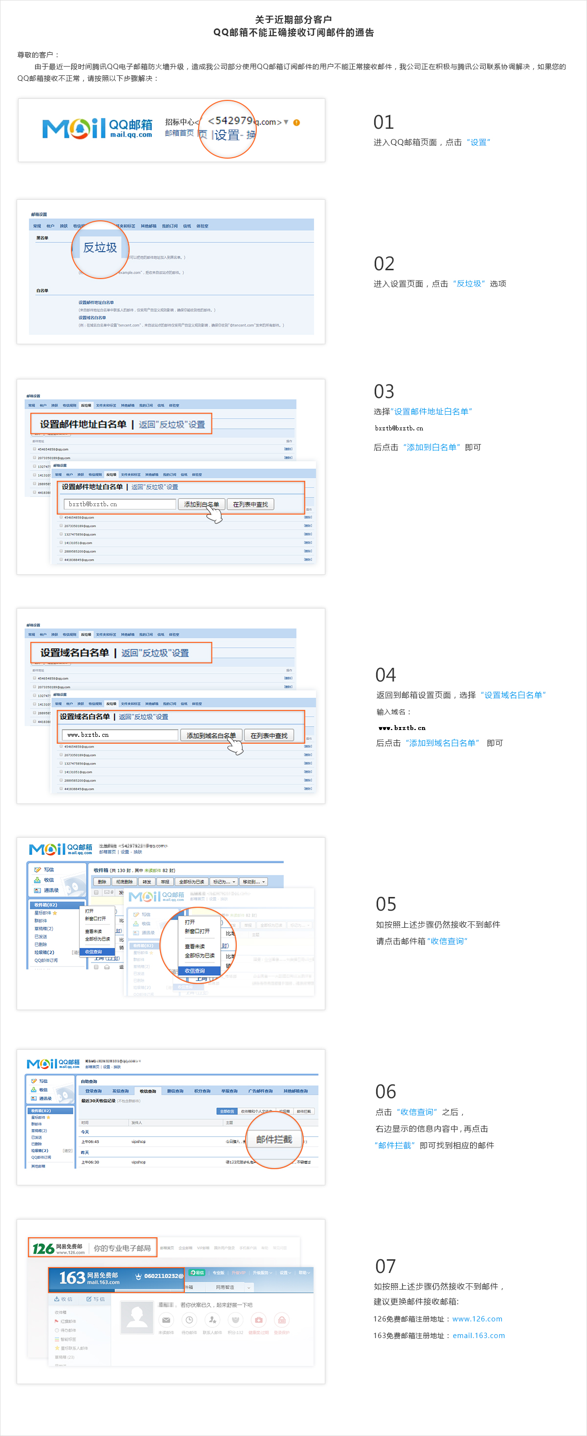The width and height of the screenshot is (587, 1436).
Task: Open the 帮助 dropdown in 163 header
Action: coord(305,1272)
